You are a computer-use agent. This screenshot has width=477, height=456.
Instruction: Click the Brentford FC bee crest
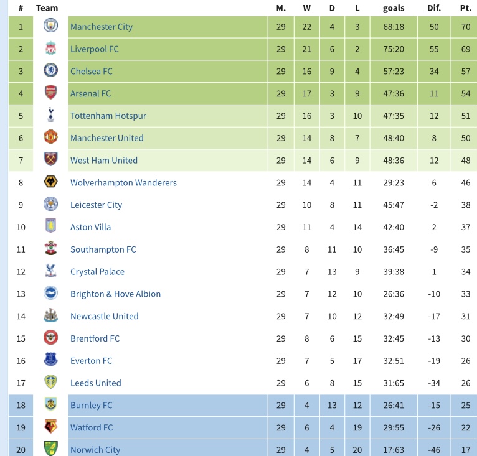[x=50, y=337]
